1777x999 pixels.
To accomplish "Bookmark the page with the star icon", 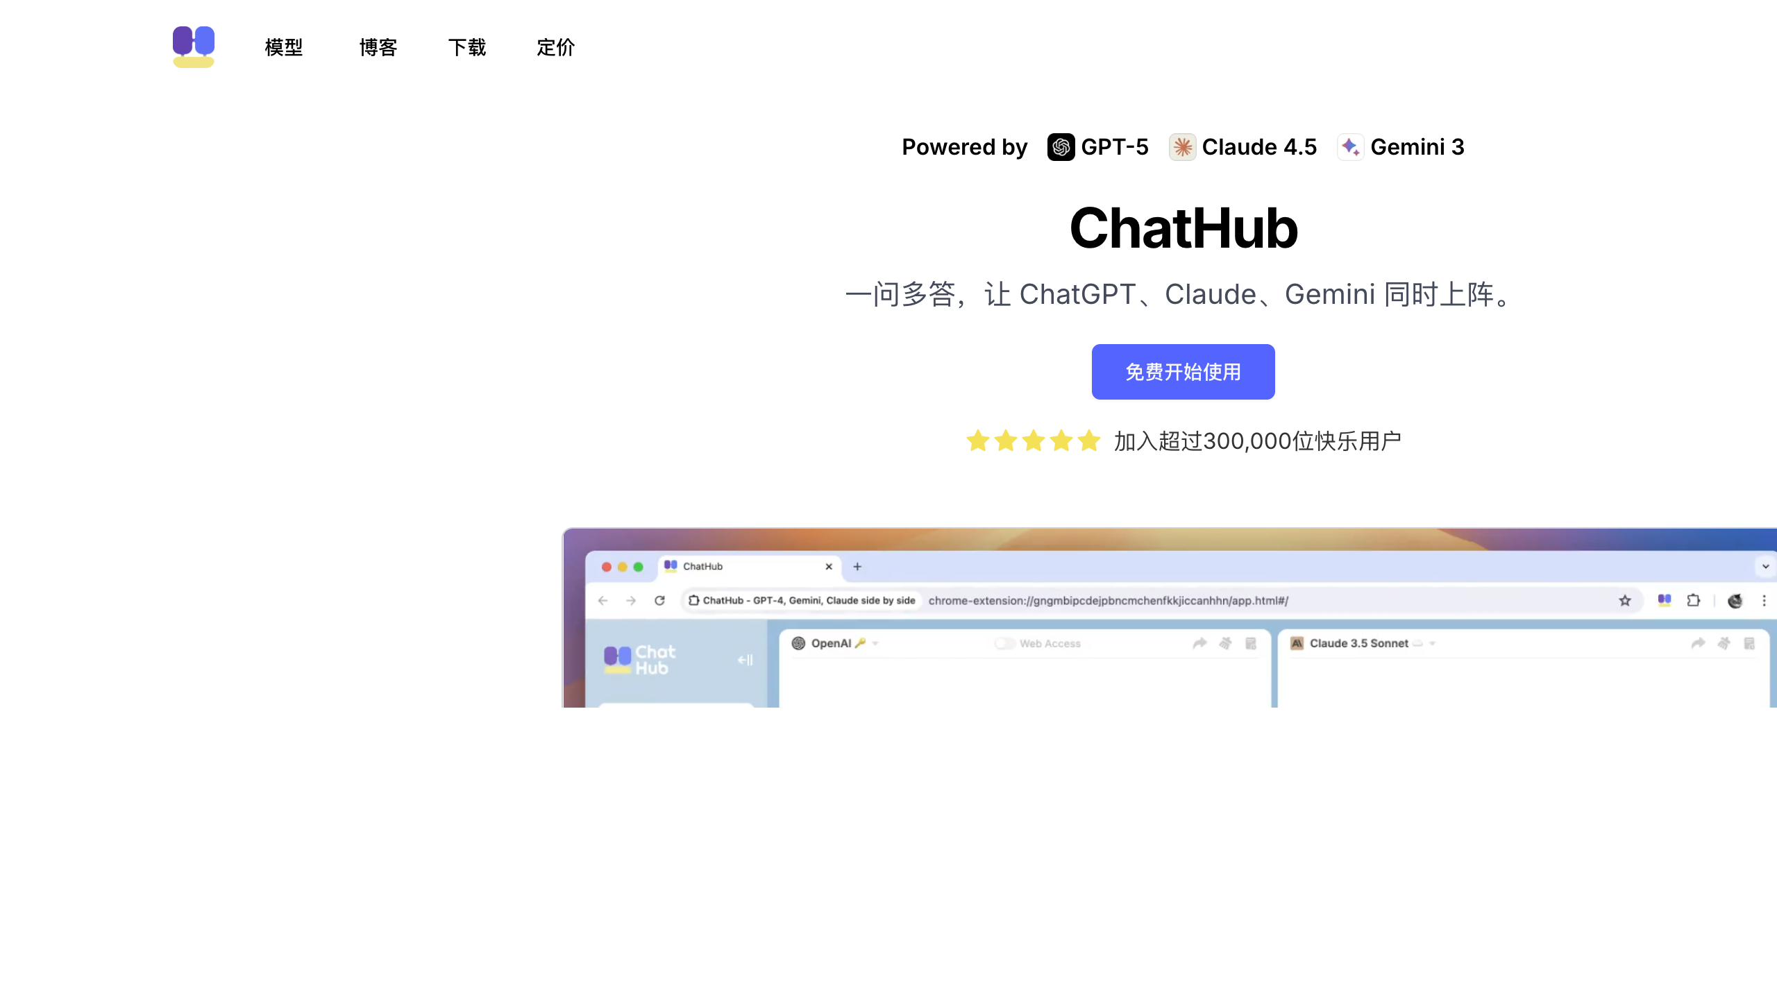I will coord(1625,601).
